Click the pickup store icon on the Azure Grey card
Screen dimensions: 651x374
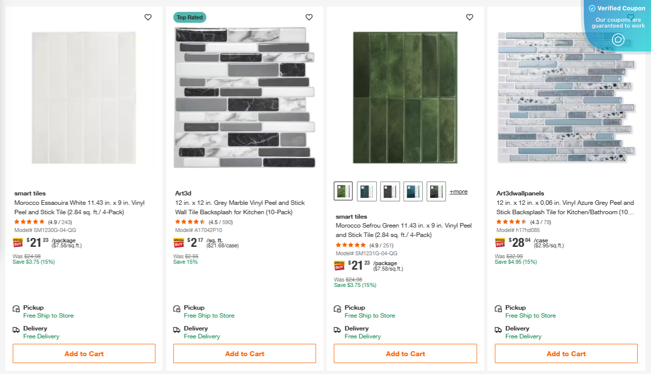(497, 307)
